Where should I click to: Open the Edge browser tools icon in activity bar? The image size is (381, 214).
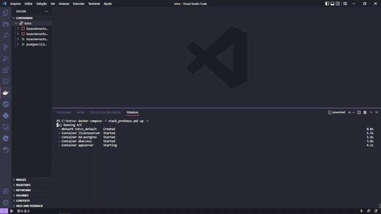5,139
